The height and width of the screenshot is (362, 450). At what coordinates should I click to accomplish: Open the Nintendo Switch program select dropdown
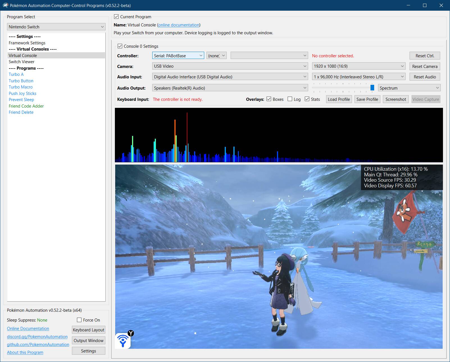click(x=56, y=27)
